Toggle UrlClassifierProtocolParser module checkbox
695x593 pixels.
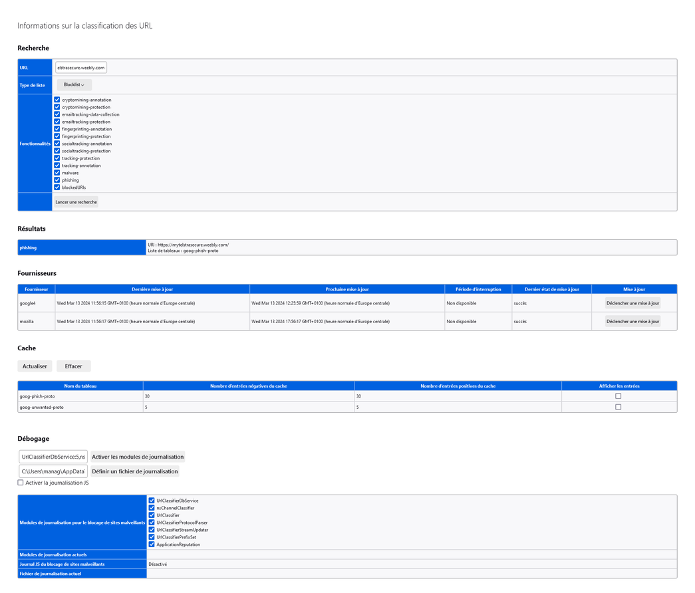(152, 523)
